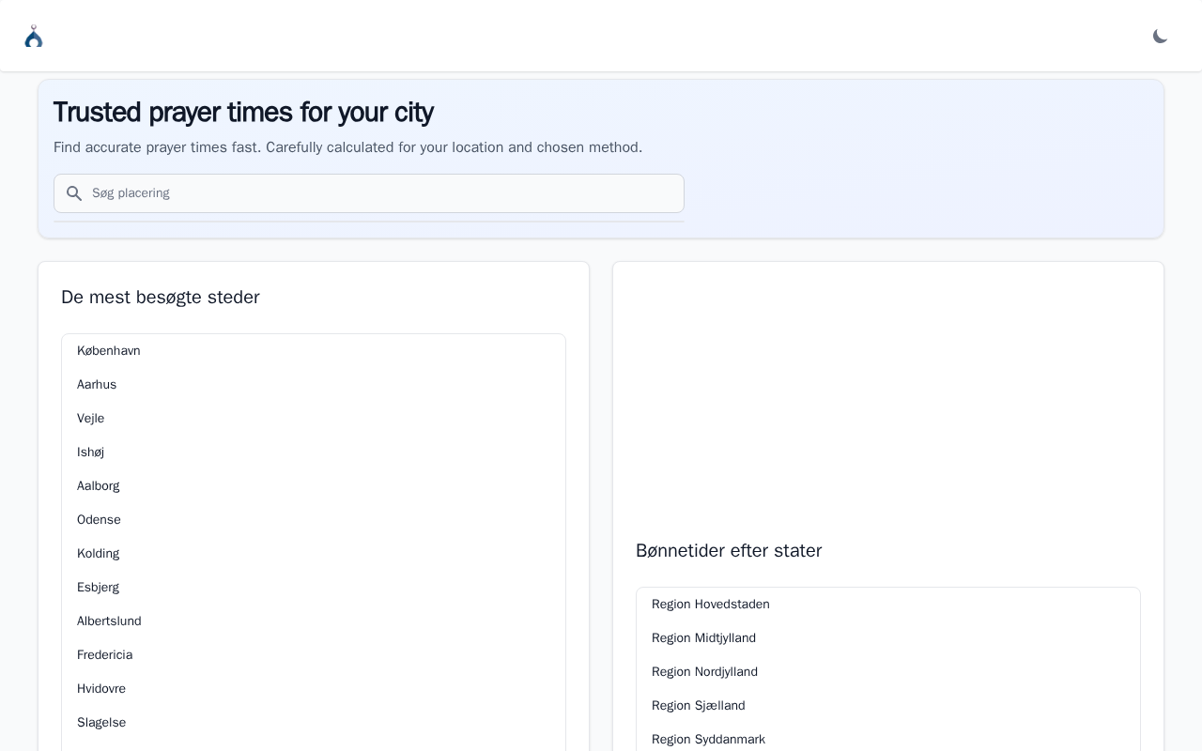Open København prayer times
This screenshot has height=751, width=1202.
(x=109, y=351)
